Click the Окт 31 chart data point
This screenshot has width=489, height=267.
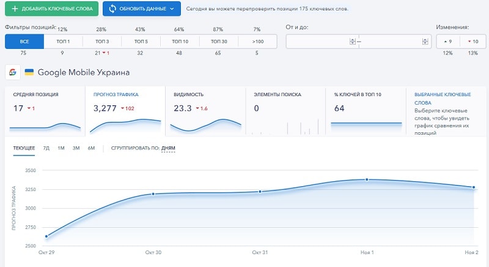click(x=260, y=192)
